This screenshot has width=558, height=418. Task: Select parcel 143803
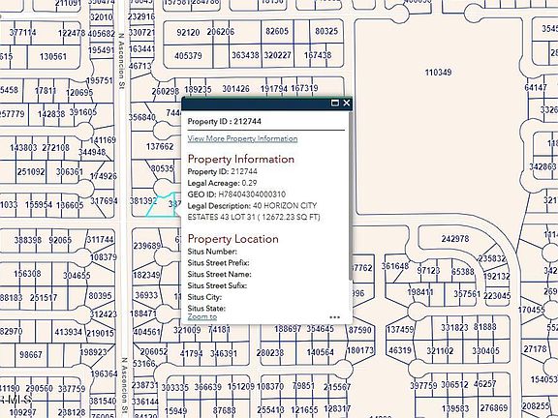tap(23, 147)
